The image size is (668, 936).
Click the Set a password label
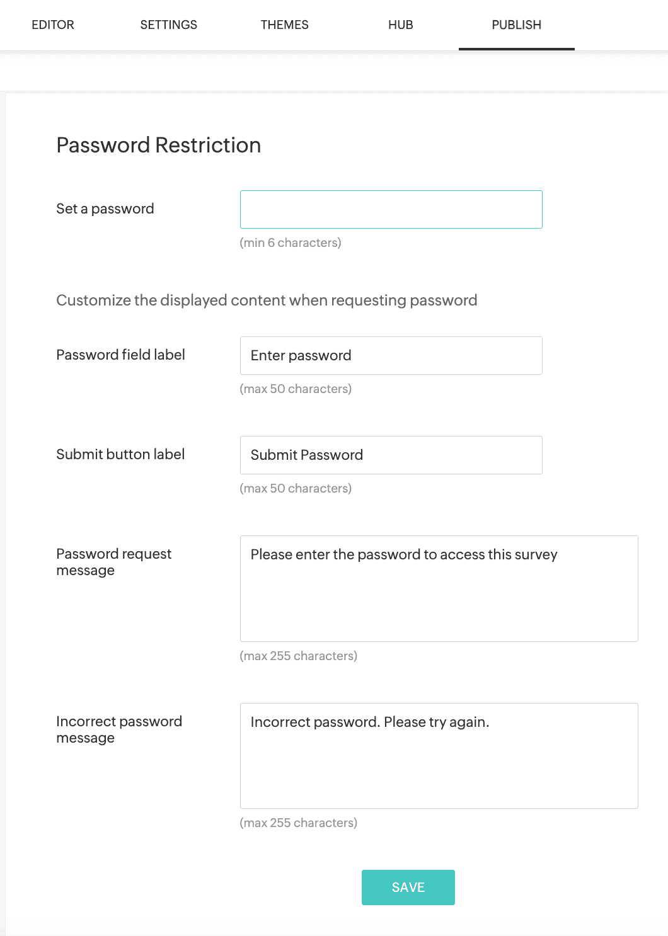tap(105, 208)
